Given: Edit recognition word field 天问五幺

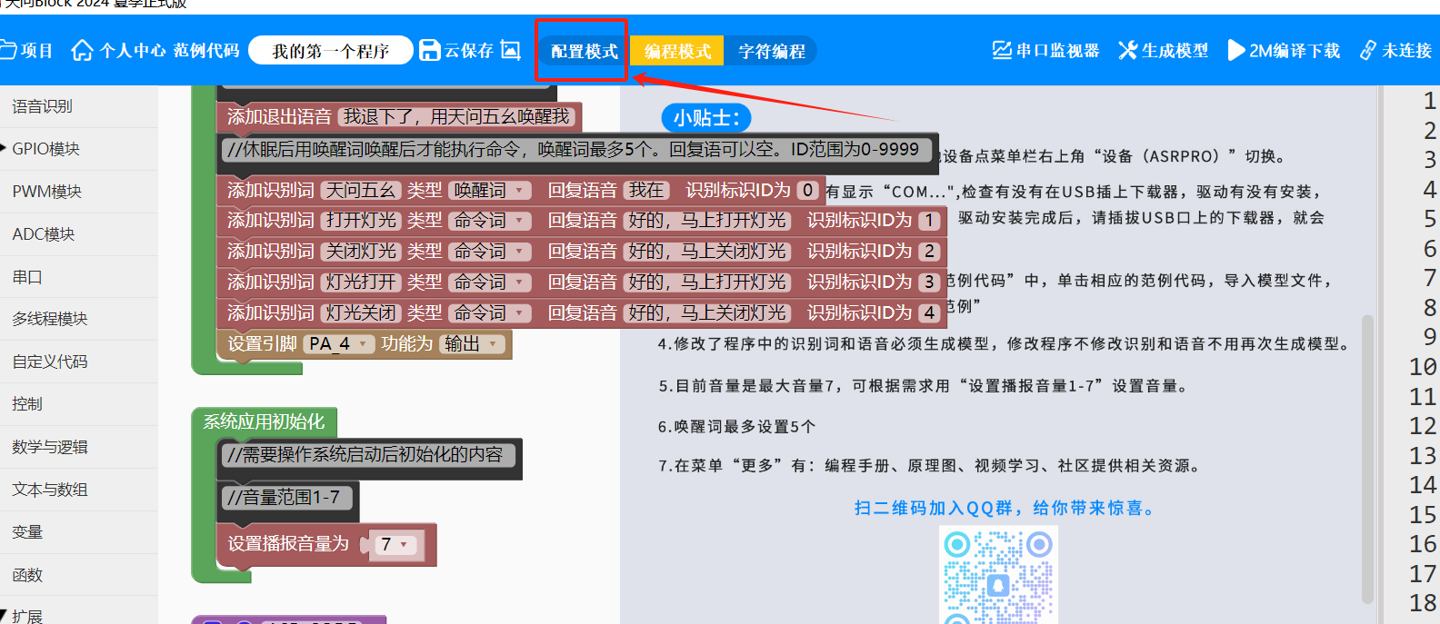Looking at the screenshot, I should click(361, 190).
